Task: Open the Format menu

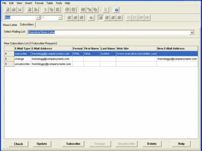Action: point(39,3)
